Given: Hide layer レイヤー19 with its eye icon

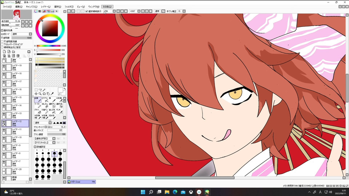Looking at the screenshot, I should [4, 66].
